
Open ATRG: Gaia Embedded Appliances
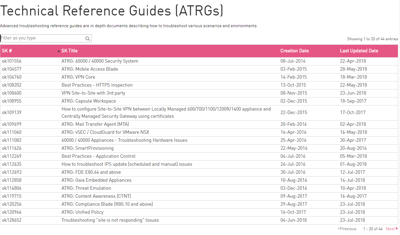coord(96,180)
